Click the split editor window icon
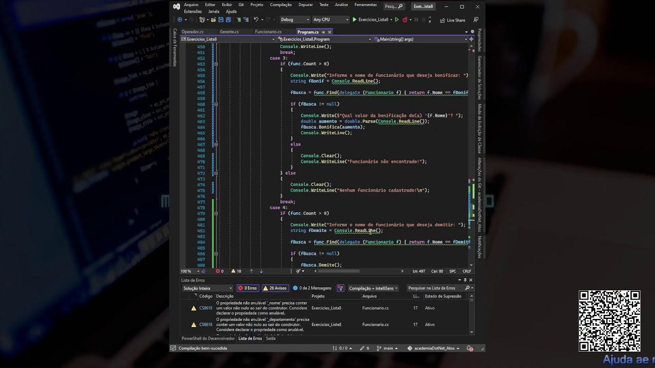Image resolution: width=655 pixels, height=368 pixels. point(472,39)
